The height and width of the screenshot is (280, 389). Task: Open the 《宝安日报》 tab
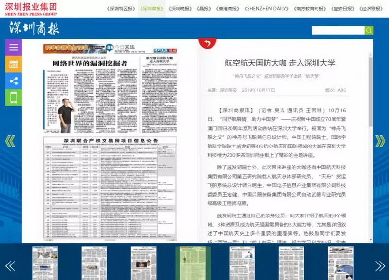tap(343, 9)
